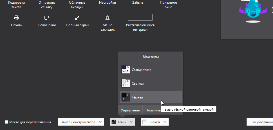Click the Bookmarks menu (Меню закладок) star icon
This screenshot has height=130, width=273.
[x=108, y=17]
